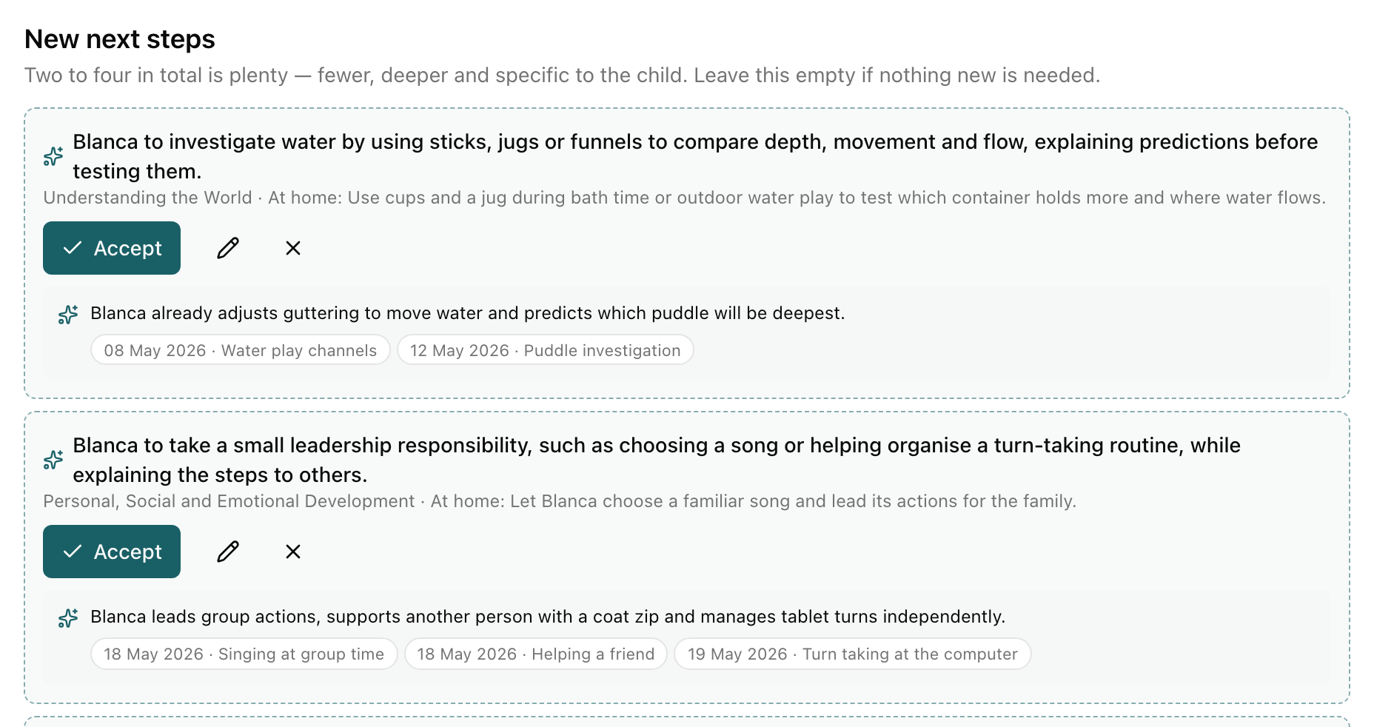
Task: Open the 08 May 2026 Water play channels chip
Action: (241, 350)
